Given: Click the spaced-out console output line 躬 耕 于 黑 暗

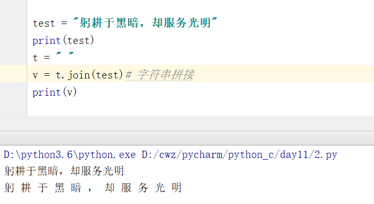Looking at the screenshot, I should pyautogui.click(x=93, y=188).
